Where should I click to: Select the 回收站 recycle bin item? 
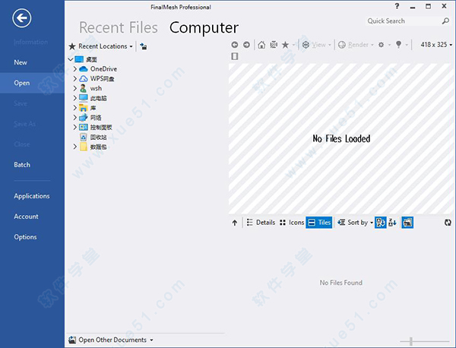(98, 137)
